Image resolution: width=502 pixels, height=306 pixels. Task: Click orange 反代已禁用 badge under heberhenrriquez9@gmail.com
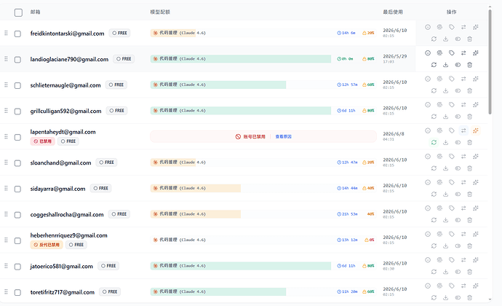[47, 245]
